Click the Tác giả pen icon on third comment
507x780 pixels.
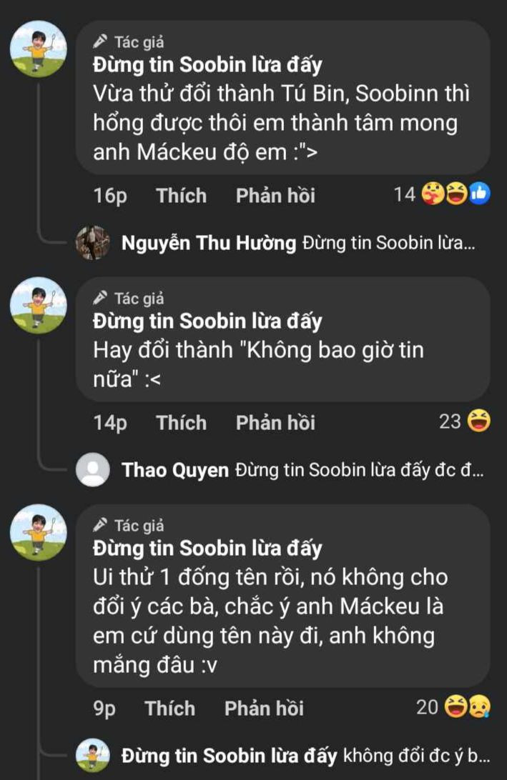pos(99,525)
